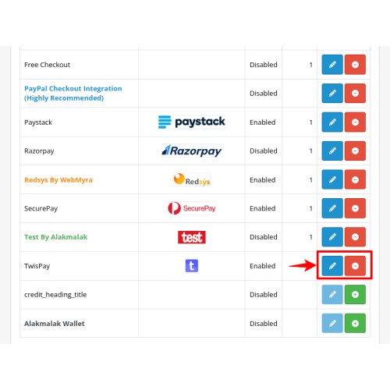Open PayPal Checkout Integration link

(73, 93)
